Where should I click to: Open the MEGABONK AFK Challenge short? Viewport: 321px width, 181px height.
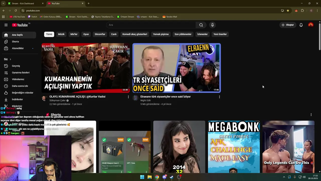point(234,147)
